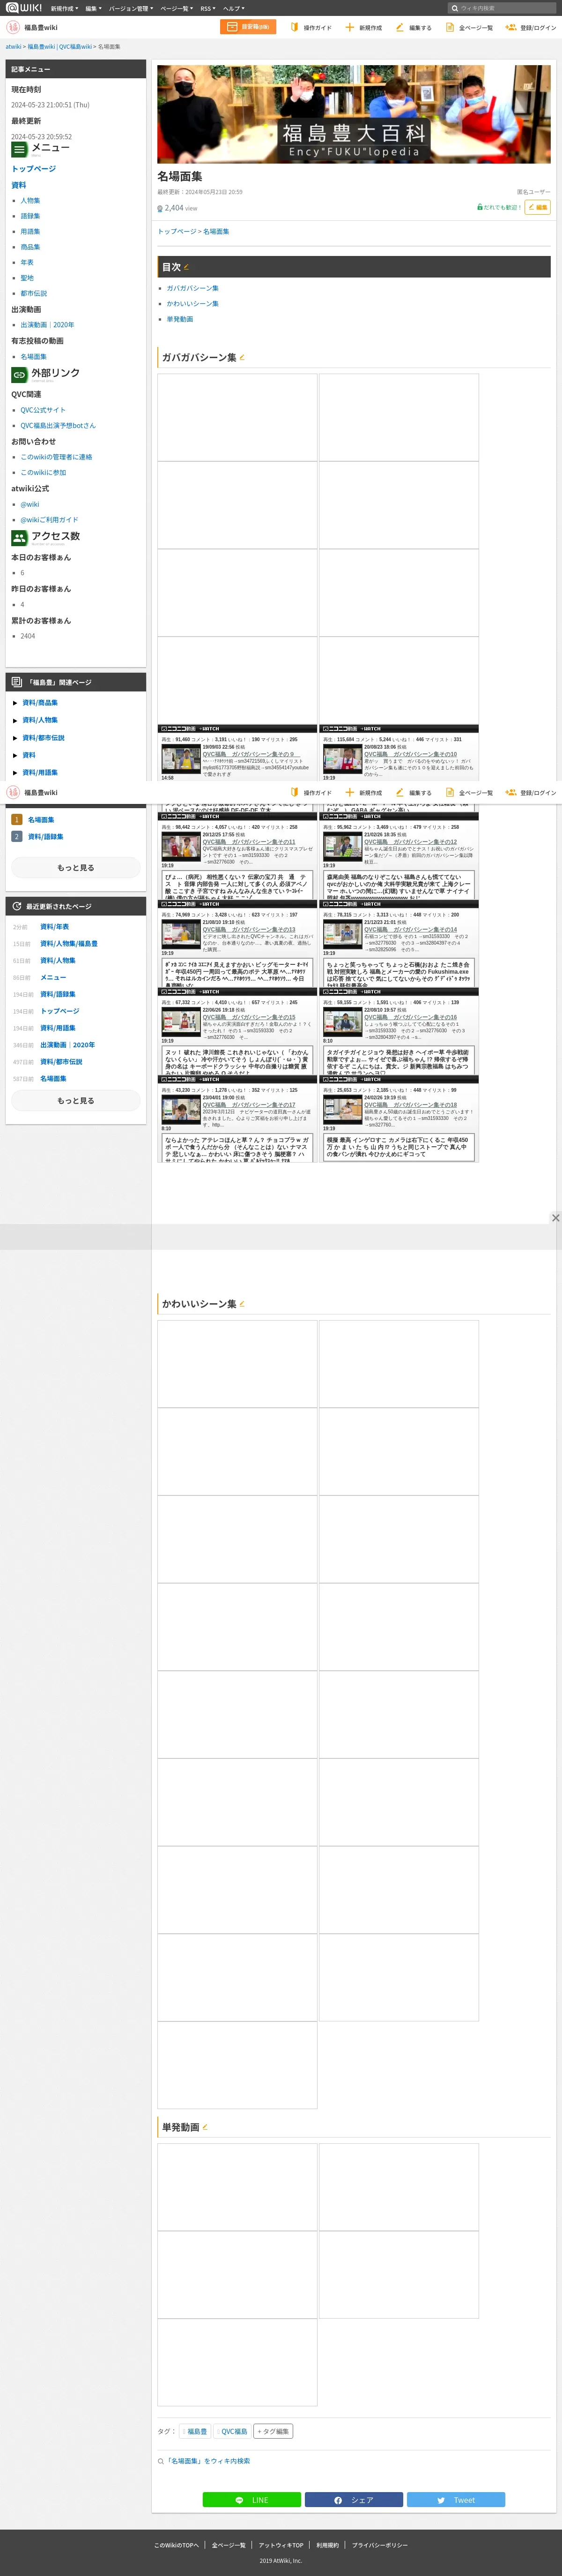Open the 編集 dropdown in top bar
This screenshot has width=562, height=2576.
tap(93, 8)
